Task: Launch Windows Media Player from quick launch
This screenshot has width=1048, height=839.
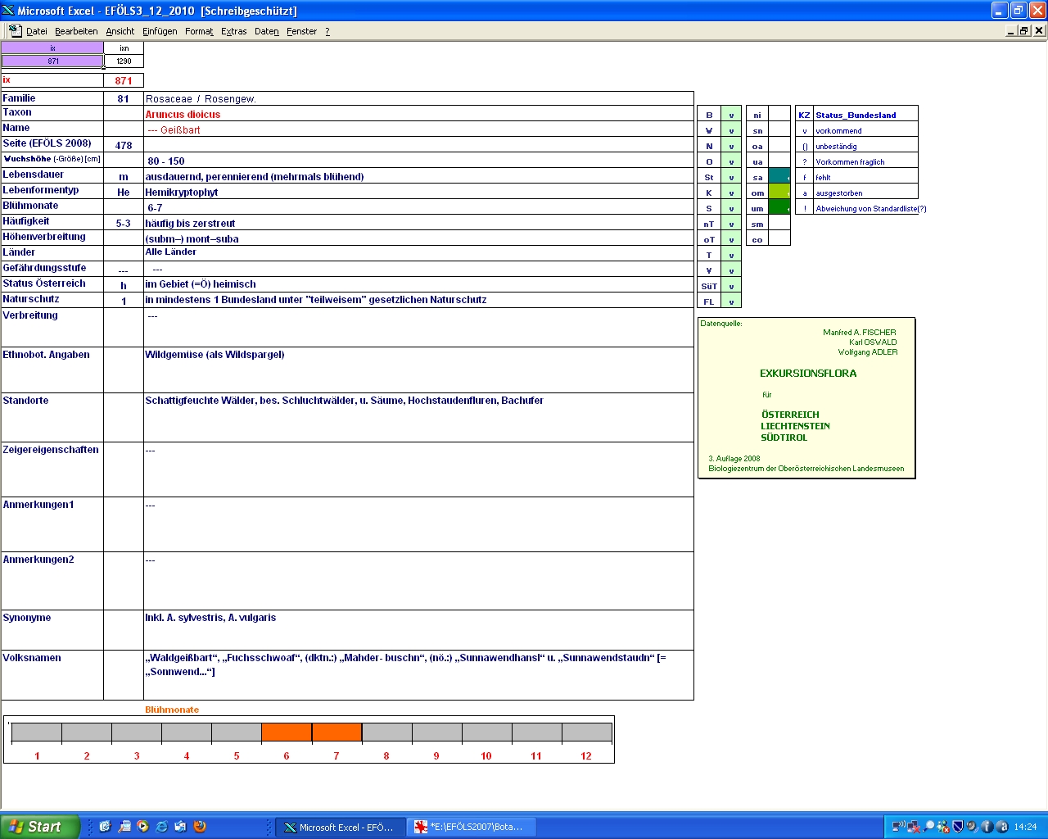Action: point(142,827)
